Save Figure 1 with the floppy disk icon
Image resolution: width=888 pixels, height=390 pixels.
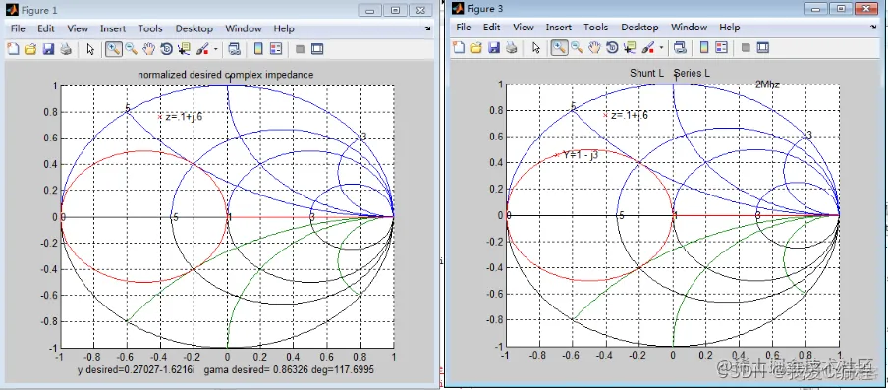tap(48, 49)
